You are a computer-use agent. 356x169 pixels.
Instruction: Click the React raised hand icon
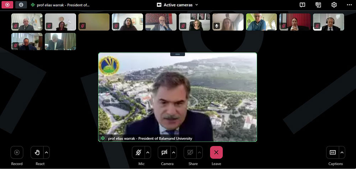coord(37,153)
